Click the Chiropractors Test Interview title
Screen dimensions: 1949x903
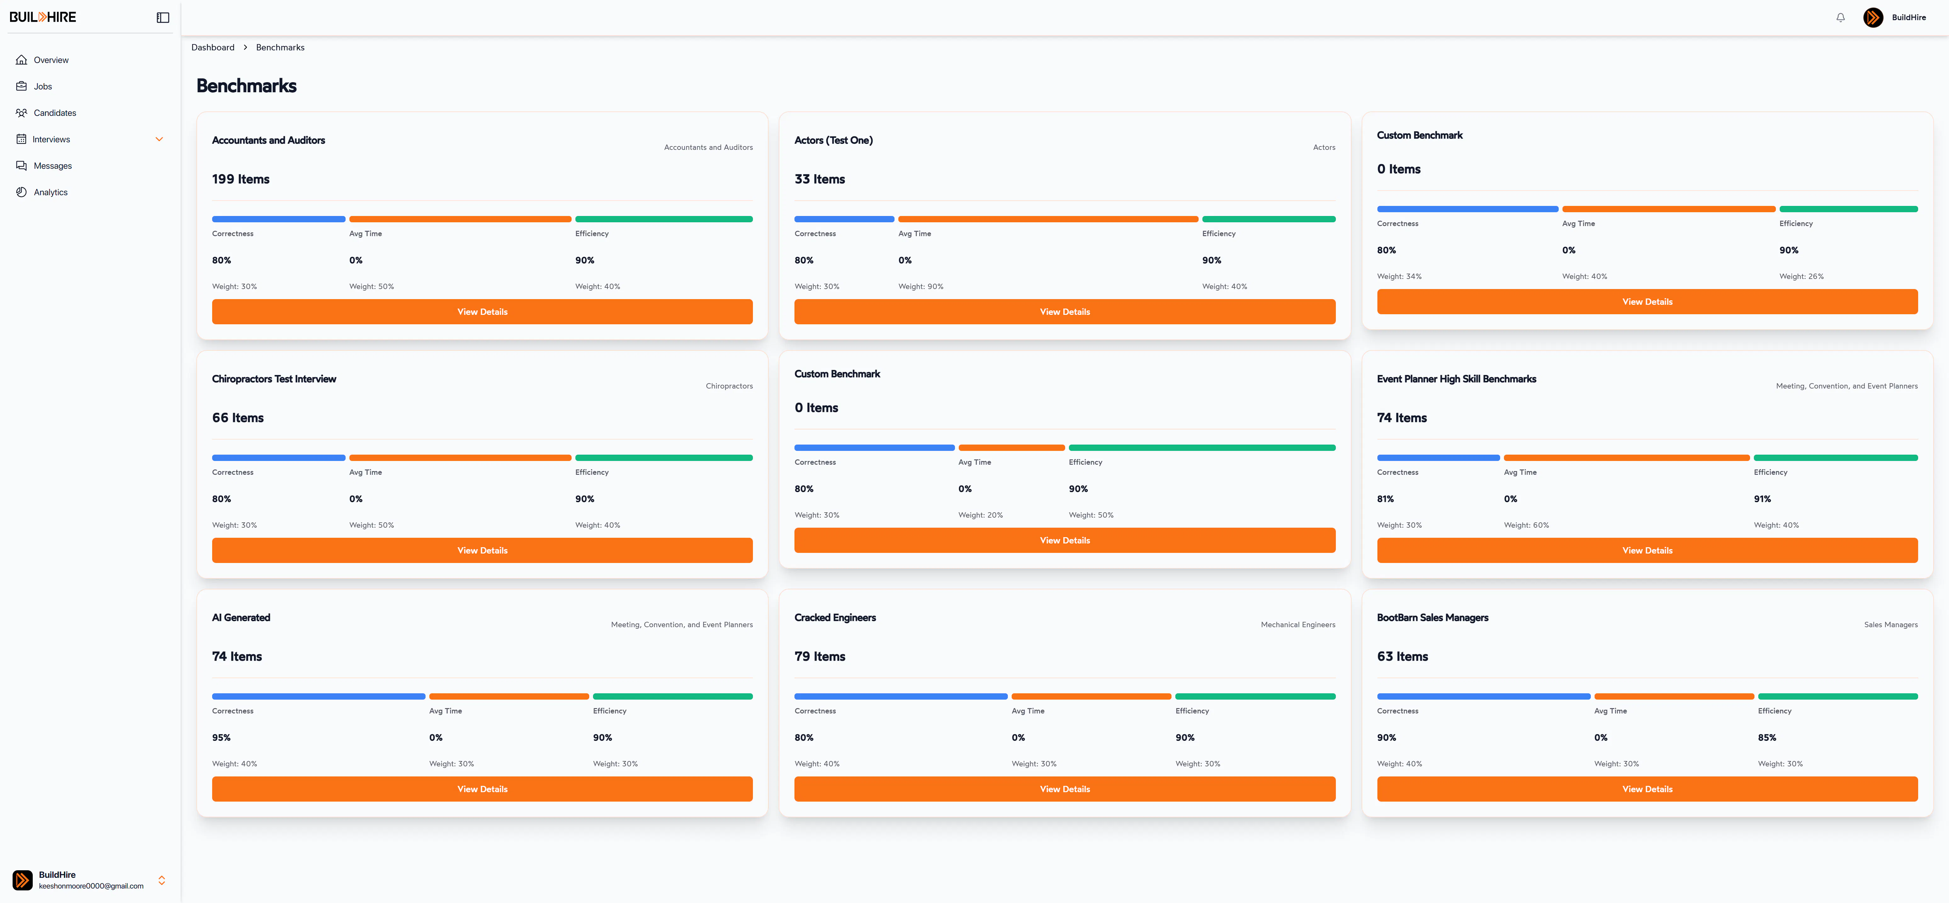[274, 378]
